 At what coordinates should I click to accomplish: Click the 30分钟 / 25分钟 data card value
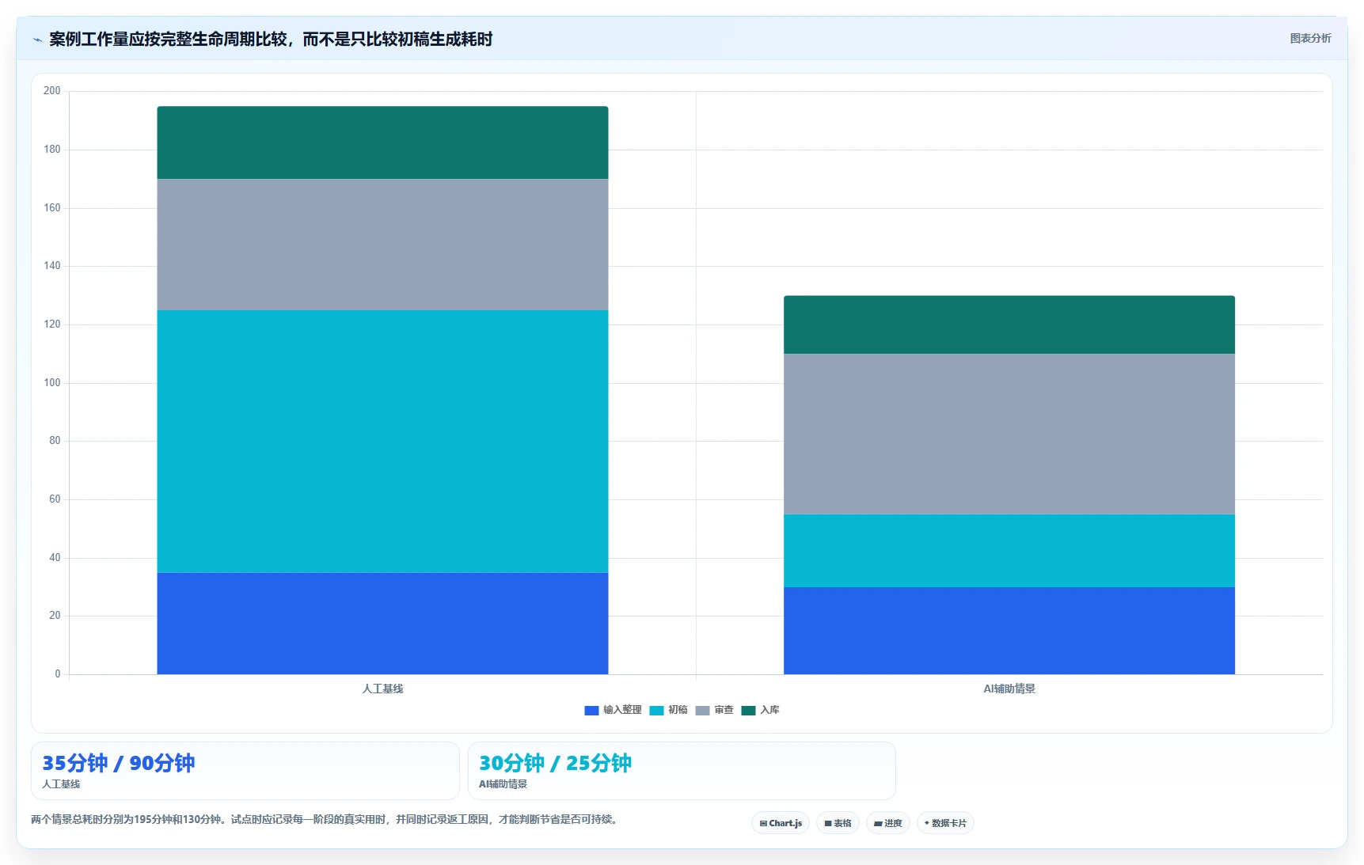tap(555, 763)
